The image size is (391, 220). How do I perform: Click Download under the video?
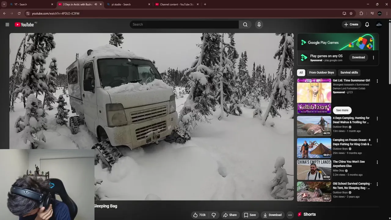[272, 215]
